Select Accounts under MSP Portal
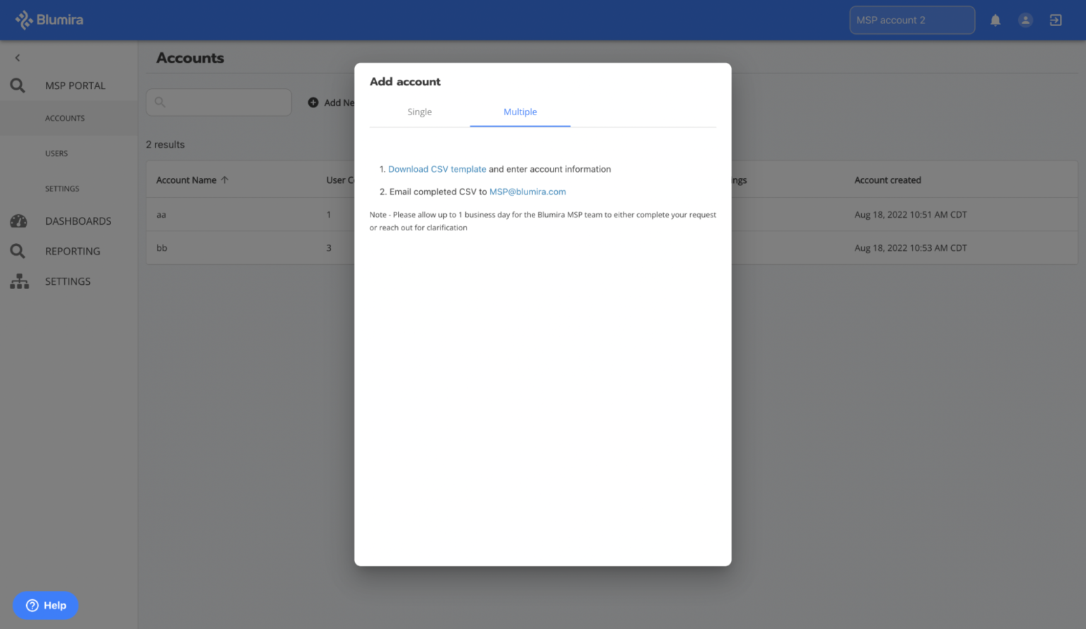1086x629 pixels. point(64,118)
